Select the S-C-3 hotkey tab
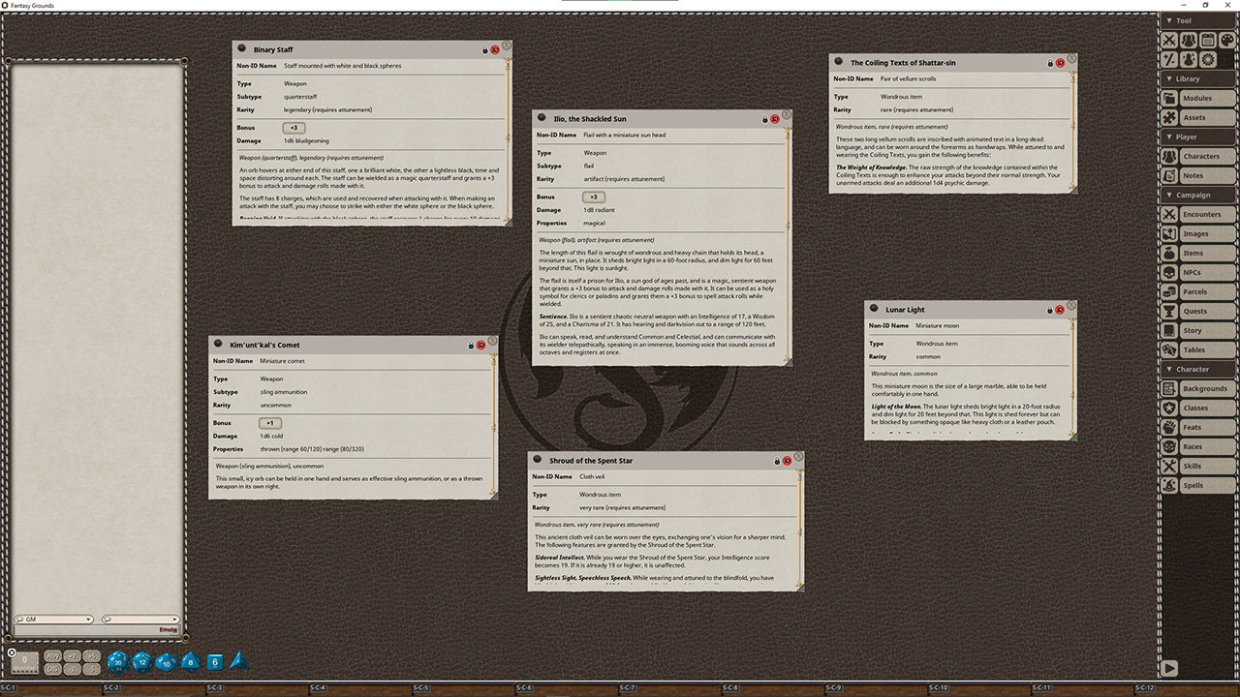This screenshot has height=697, width=1240. (213, 689)
